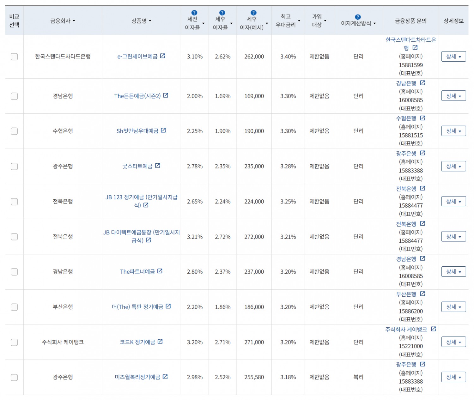Sort by 최고 우대금리 column header

(x=288, y=21)
